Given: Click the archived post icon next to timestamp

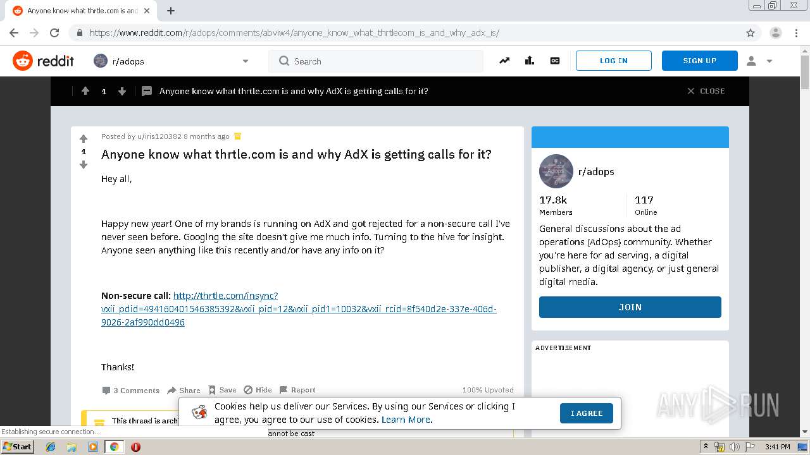Looking at the screenshot, I should (238, 136).
